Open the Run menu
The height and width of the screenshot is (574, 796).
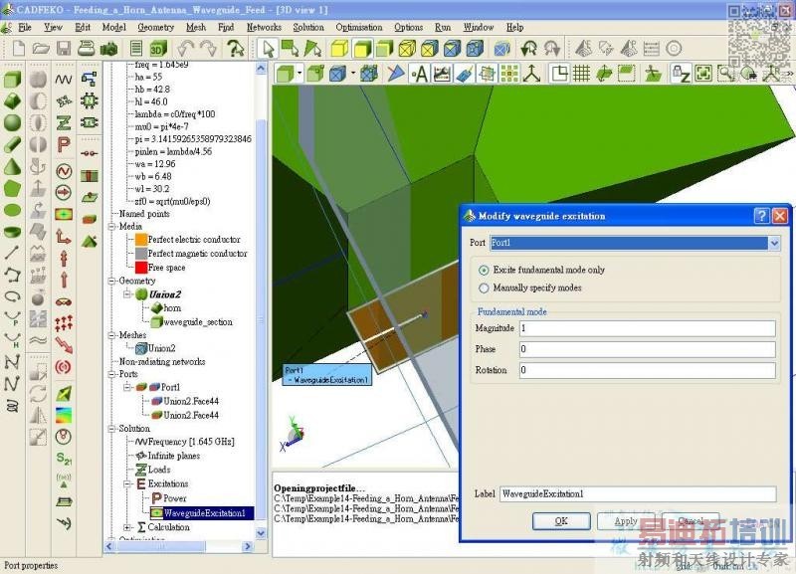442,28
